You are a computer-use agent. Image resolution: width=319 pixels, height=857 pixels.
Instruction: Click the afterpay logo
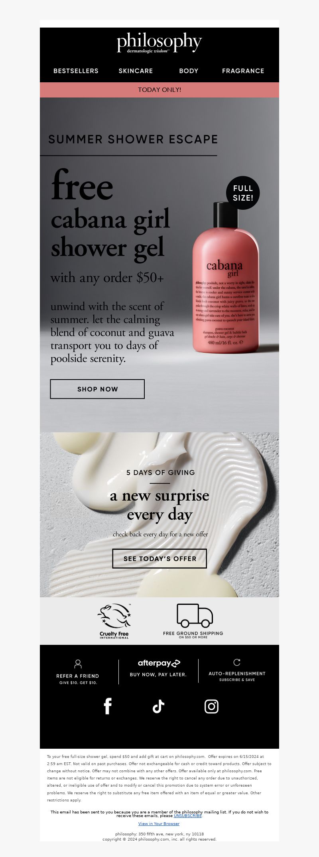coord(159,663)
